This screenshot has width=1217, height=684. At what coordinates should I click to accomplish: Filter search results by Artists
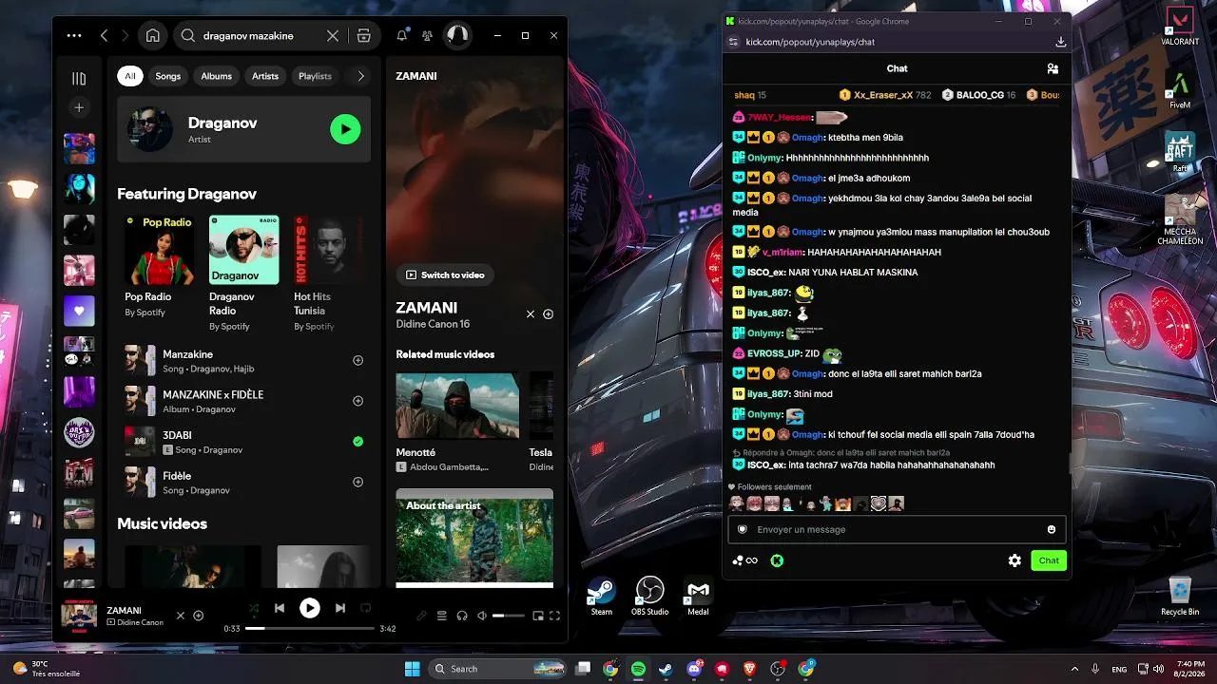pyautogui.click(x=265, y=76)
